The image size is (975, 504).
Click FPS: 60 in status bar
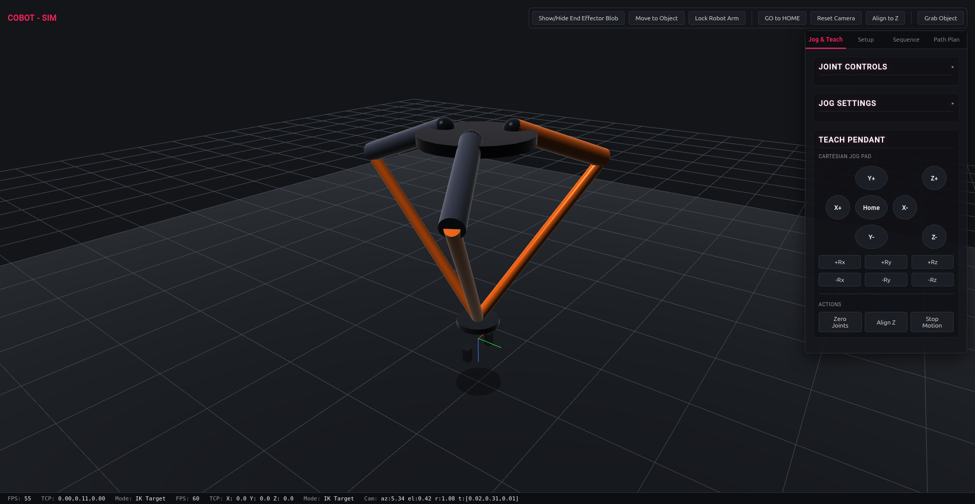(x=187, y=498)
